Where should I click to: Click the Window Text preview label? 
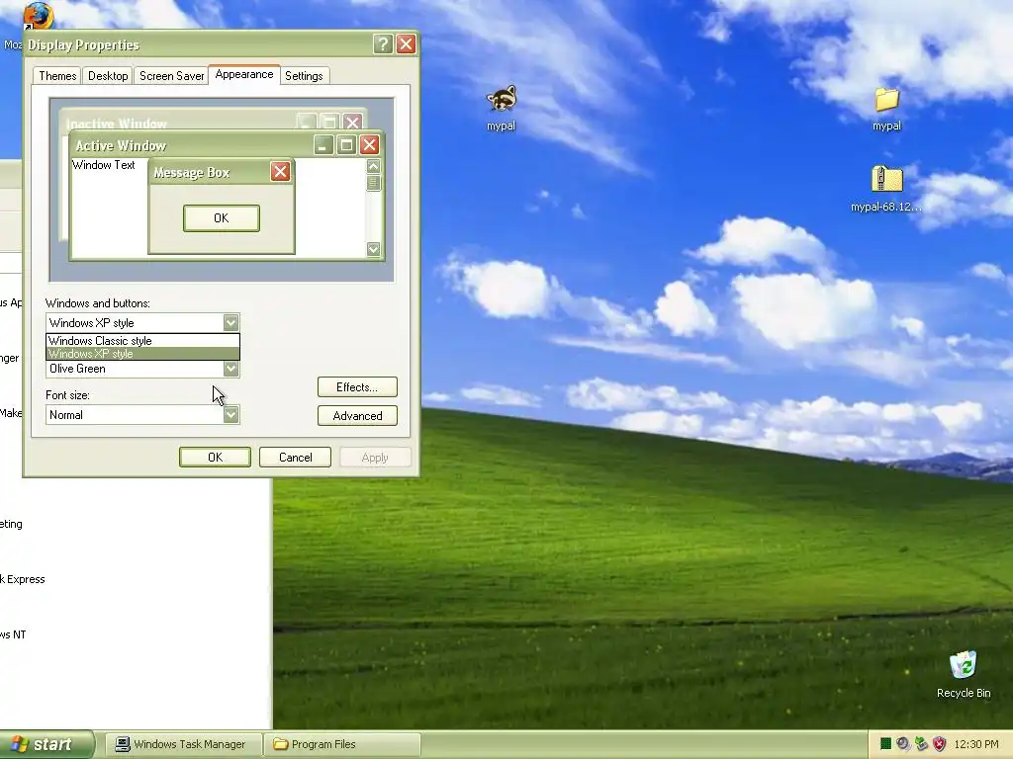[103, 165]
